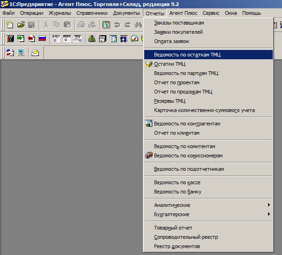Click the ПКО cash order icon
The height and width of the screenshot is (255, 282).
click(78, 38)
